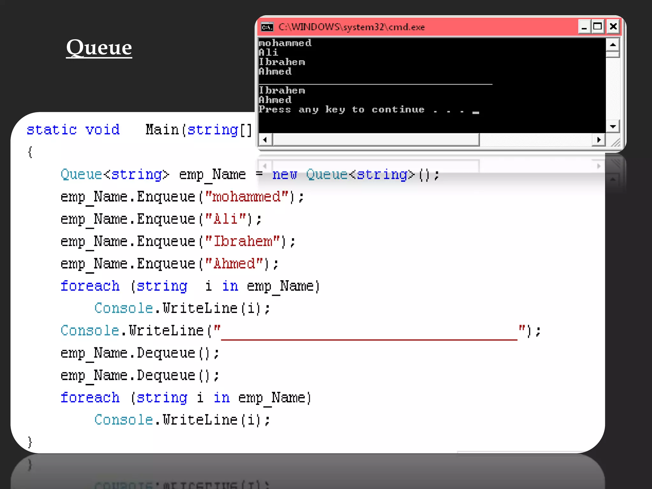Click the console's scroll left arrow
The height and width of the screenshot is (489, 652).
click(265, 140)
